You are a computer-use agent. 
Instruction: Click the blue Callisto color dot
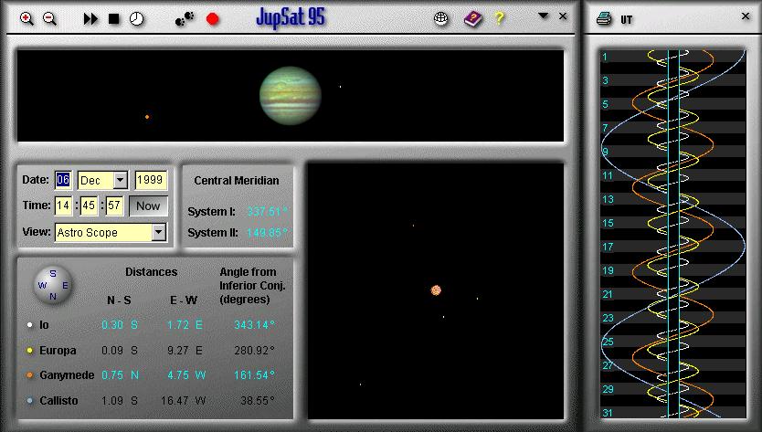[x=29, y=401]
